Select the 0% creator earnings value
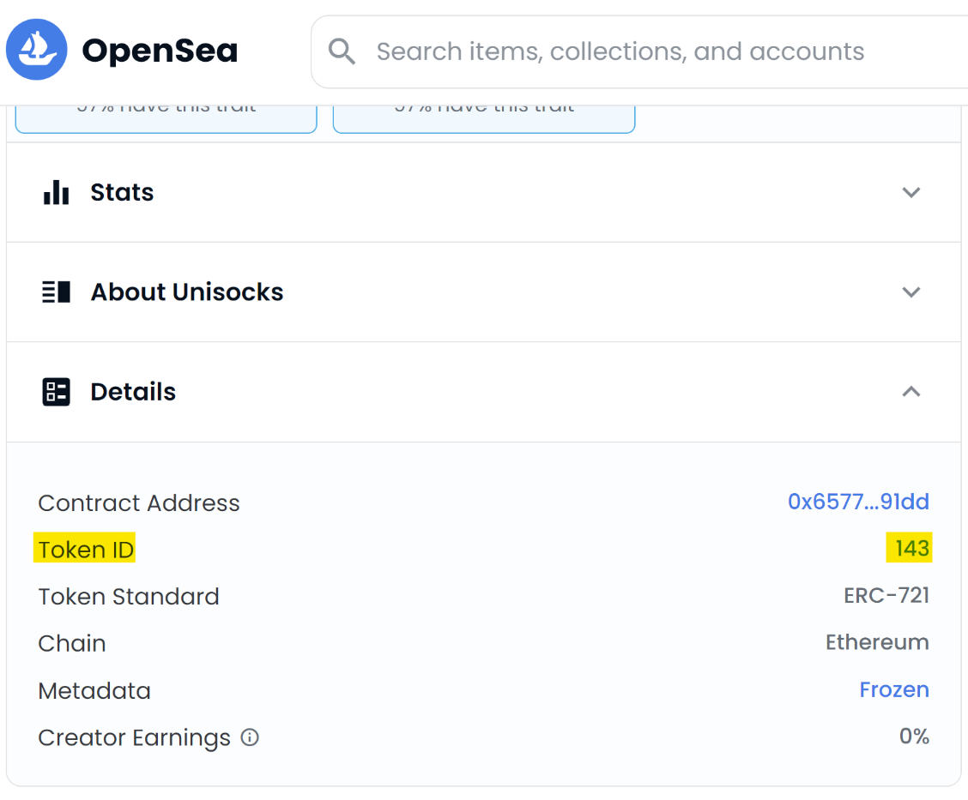Image resolution: width=968 pixels, height=800 pixels. click(x=914, y=737)
